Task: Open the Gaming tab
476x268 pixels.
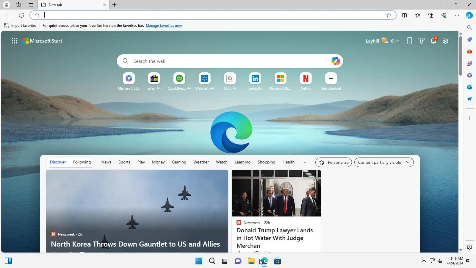Action: coord(179,162)
